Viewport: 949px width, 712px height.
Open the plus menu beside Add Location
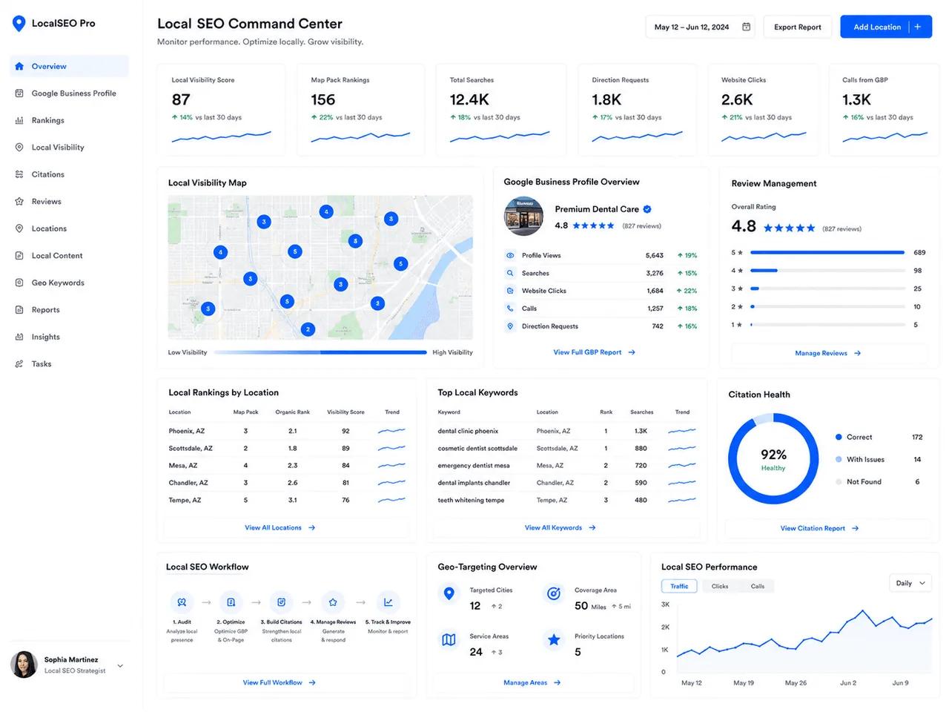(918, 27)
